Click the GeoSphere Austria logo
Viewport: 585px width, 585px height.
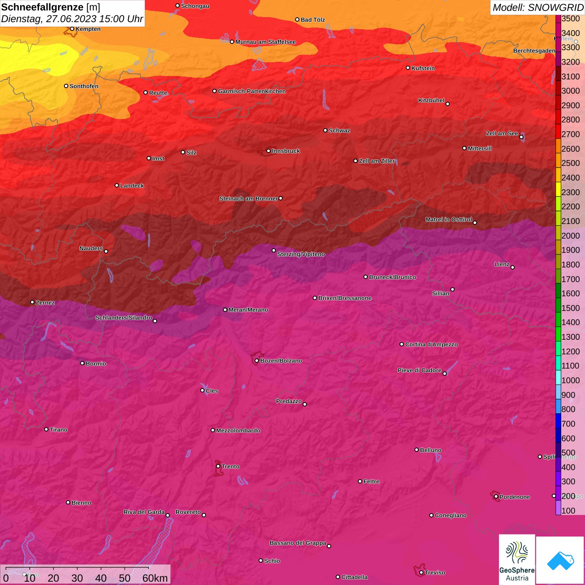517,559
